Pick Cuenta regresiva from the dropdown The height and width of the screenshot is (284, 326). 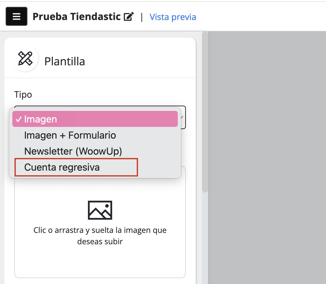[x=62, y=167]
